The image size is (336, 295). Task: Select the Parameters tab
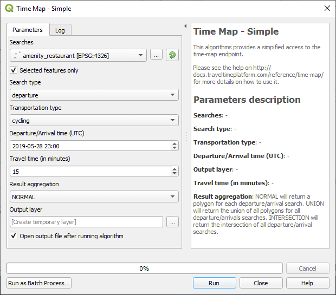coord(28,30)
